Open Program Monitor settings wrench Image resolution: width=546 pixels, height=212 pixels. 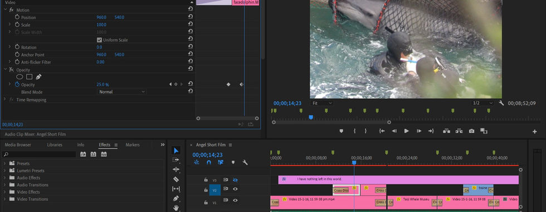pos(501,103)
